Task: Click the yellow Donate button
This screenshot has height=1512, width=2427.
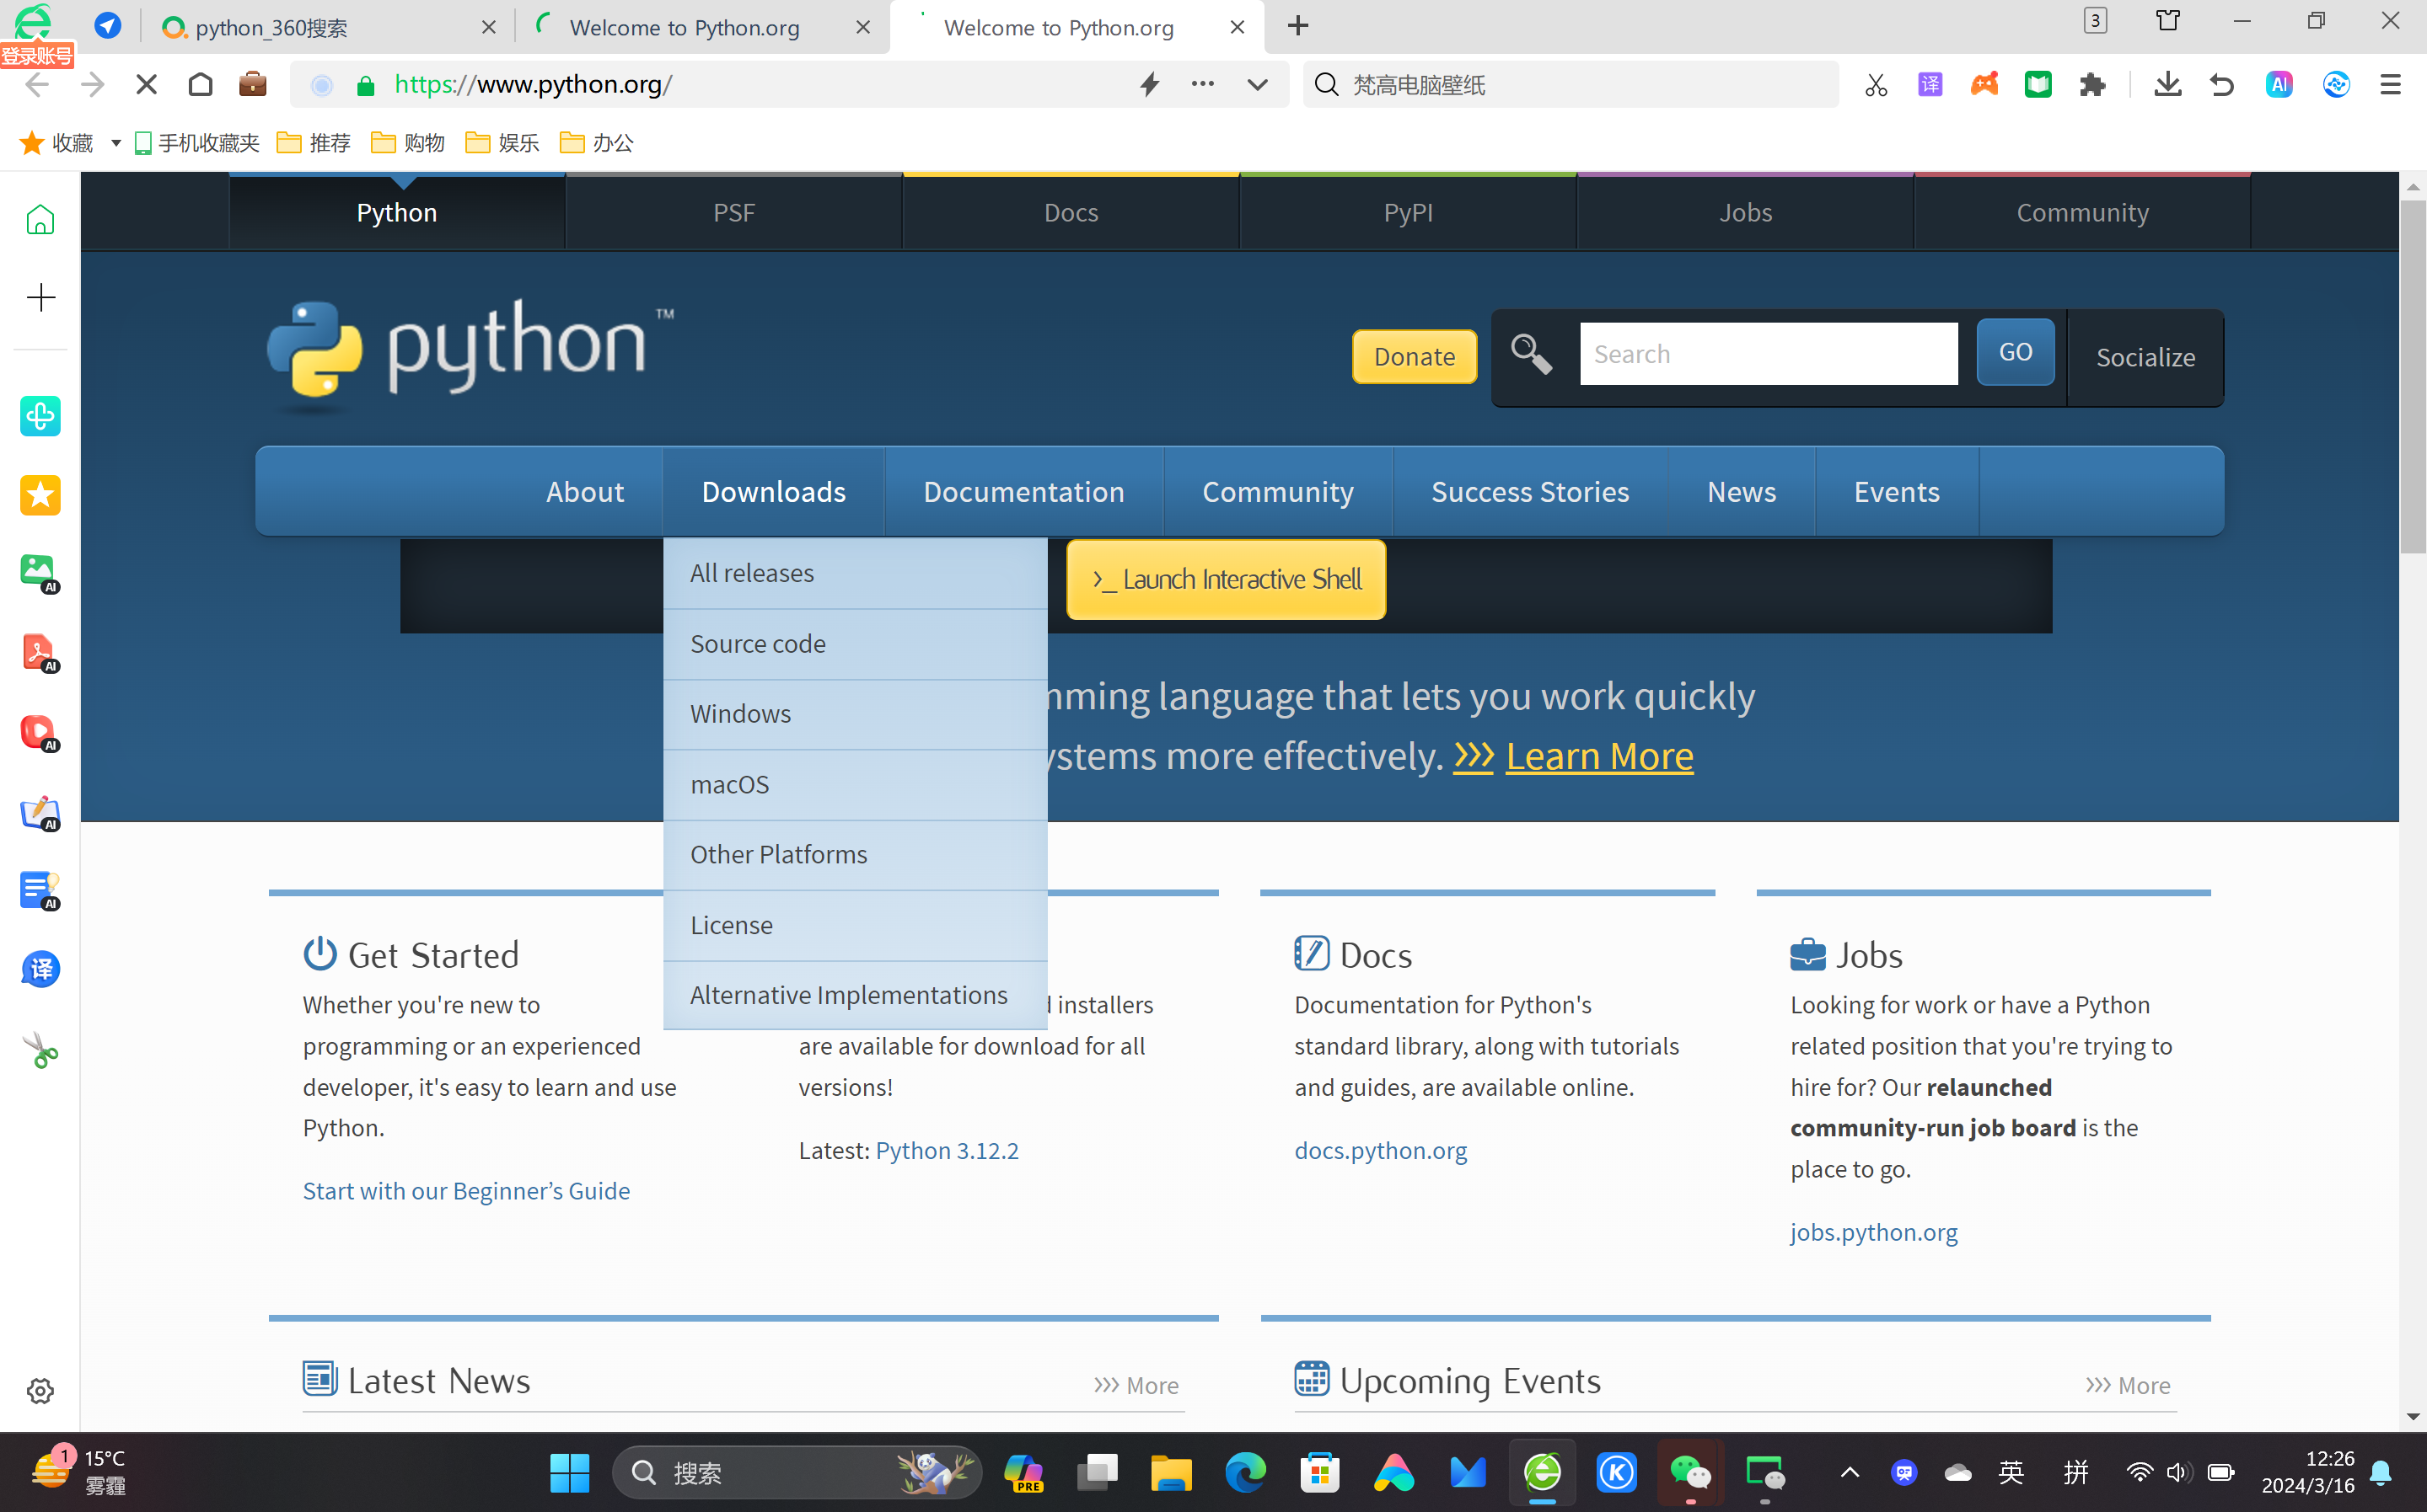Action: click(x=1413, y=357)
